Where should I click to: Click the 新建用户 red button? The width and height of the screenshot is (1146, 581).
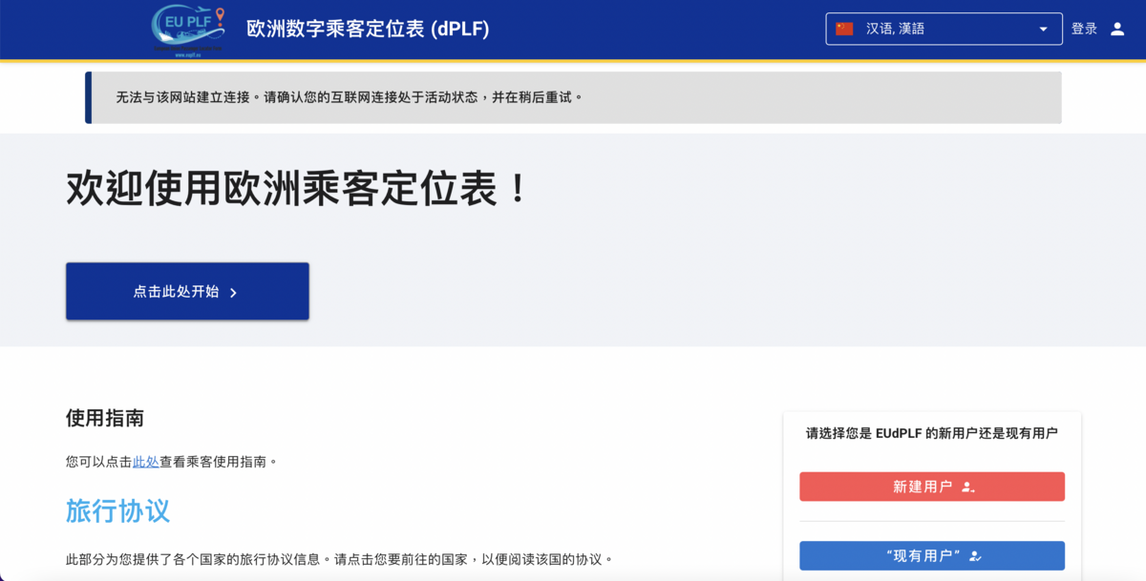tap(932, 487)
